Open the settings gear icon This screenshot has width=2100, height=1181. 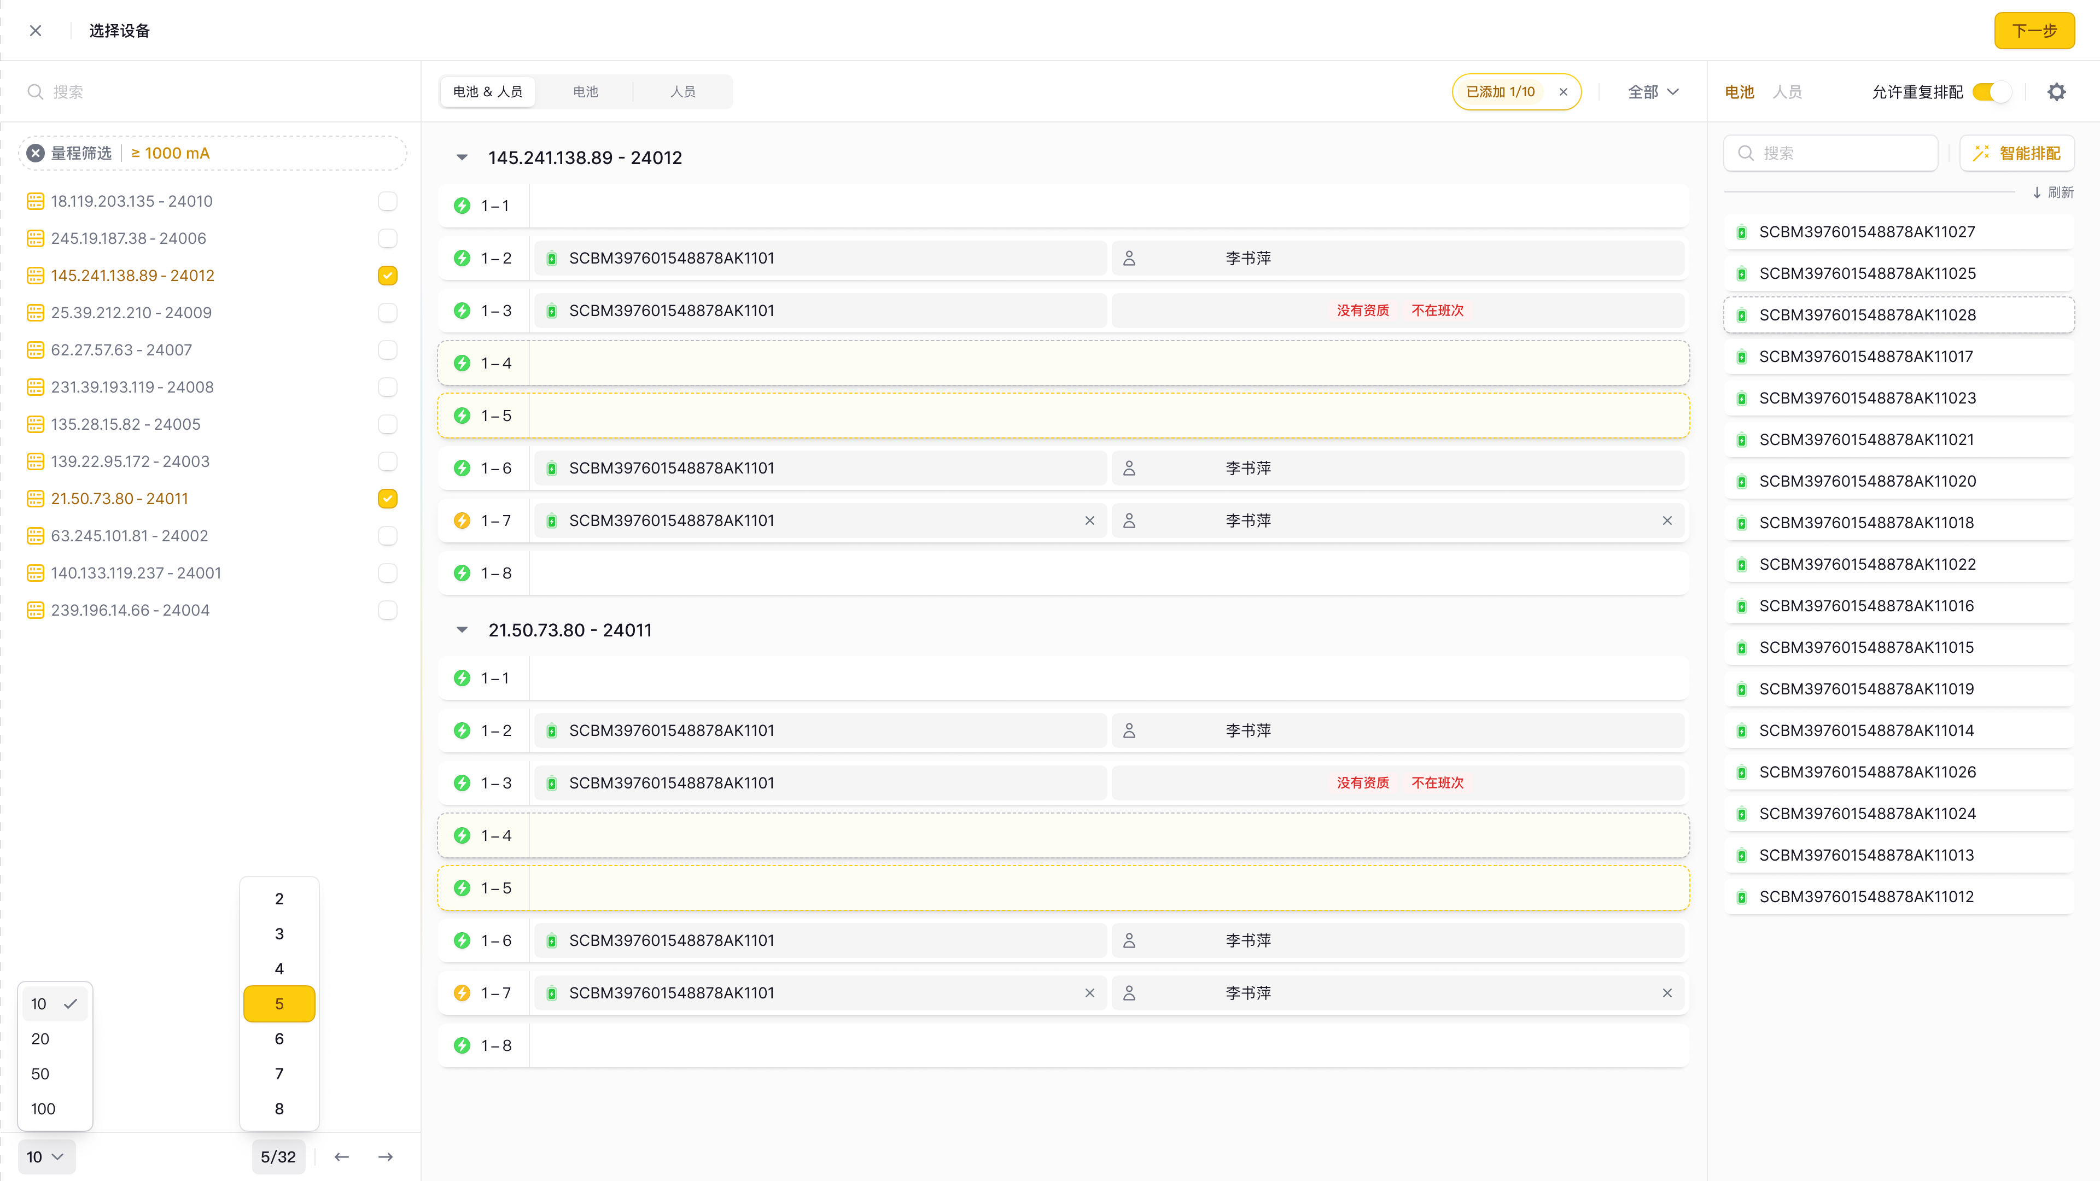2057,92
